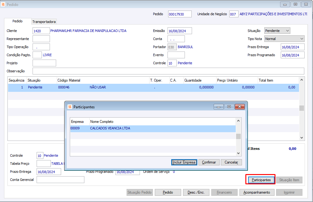Click the Condição Pagto. input field
This screenshot has width=313, height=202.
[37, 55]
